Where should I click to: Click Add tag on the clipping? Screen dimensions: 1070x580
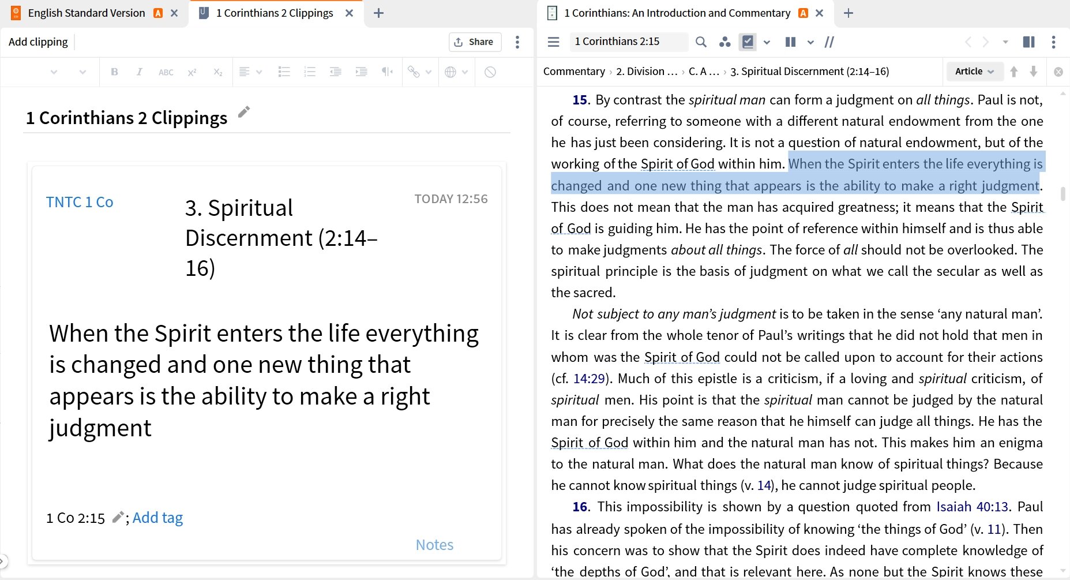click(x=157, y=518)
